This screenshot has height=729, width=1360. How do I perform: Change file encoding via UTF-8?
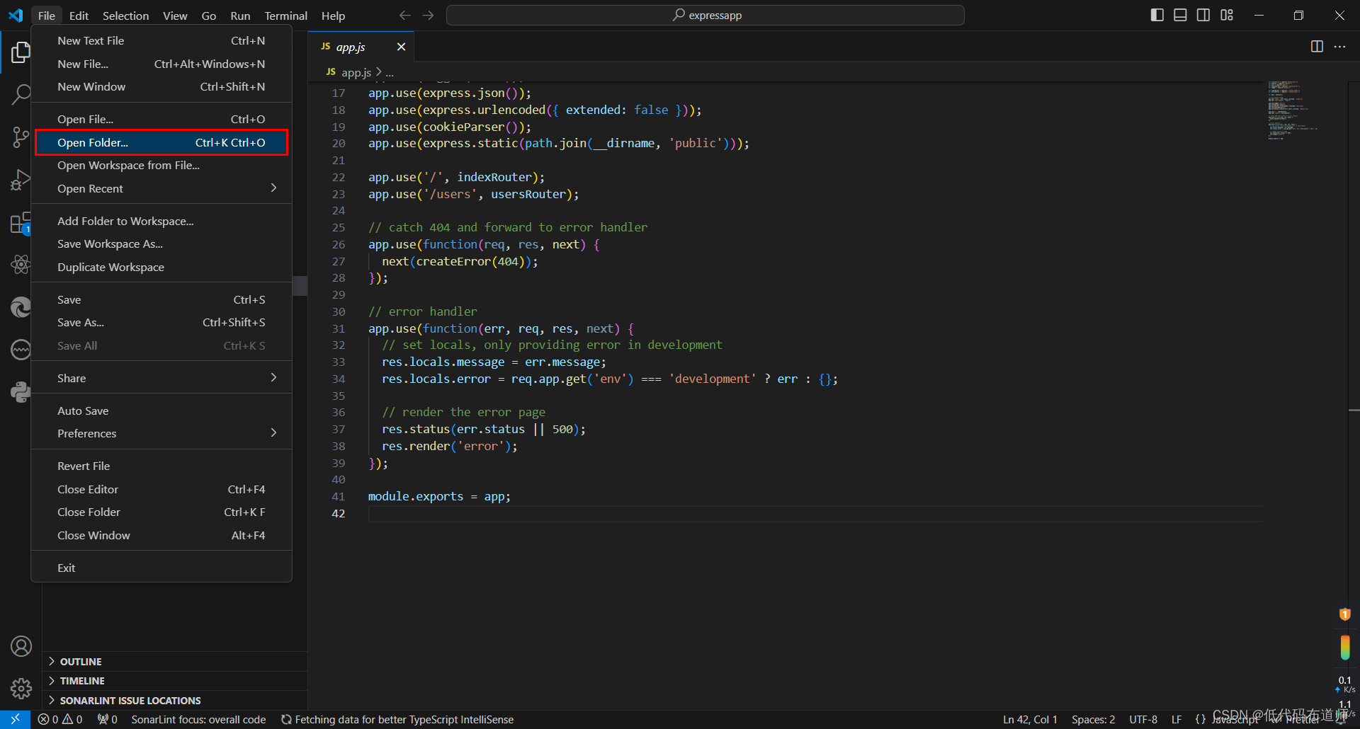[1143, 719]
